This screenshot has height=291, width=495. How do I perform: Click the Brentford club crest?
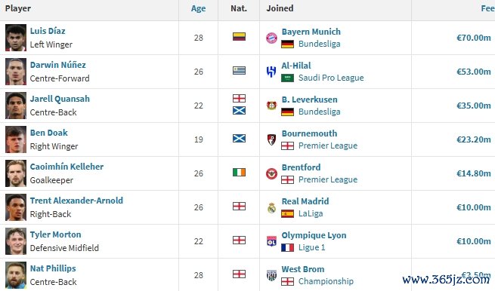click(x=271, y=173)
